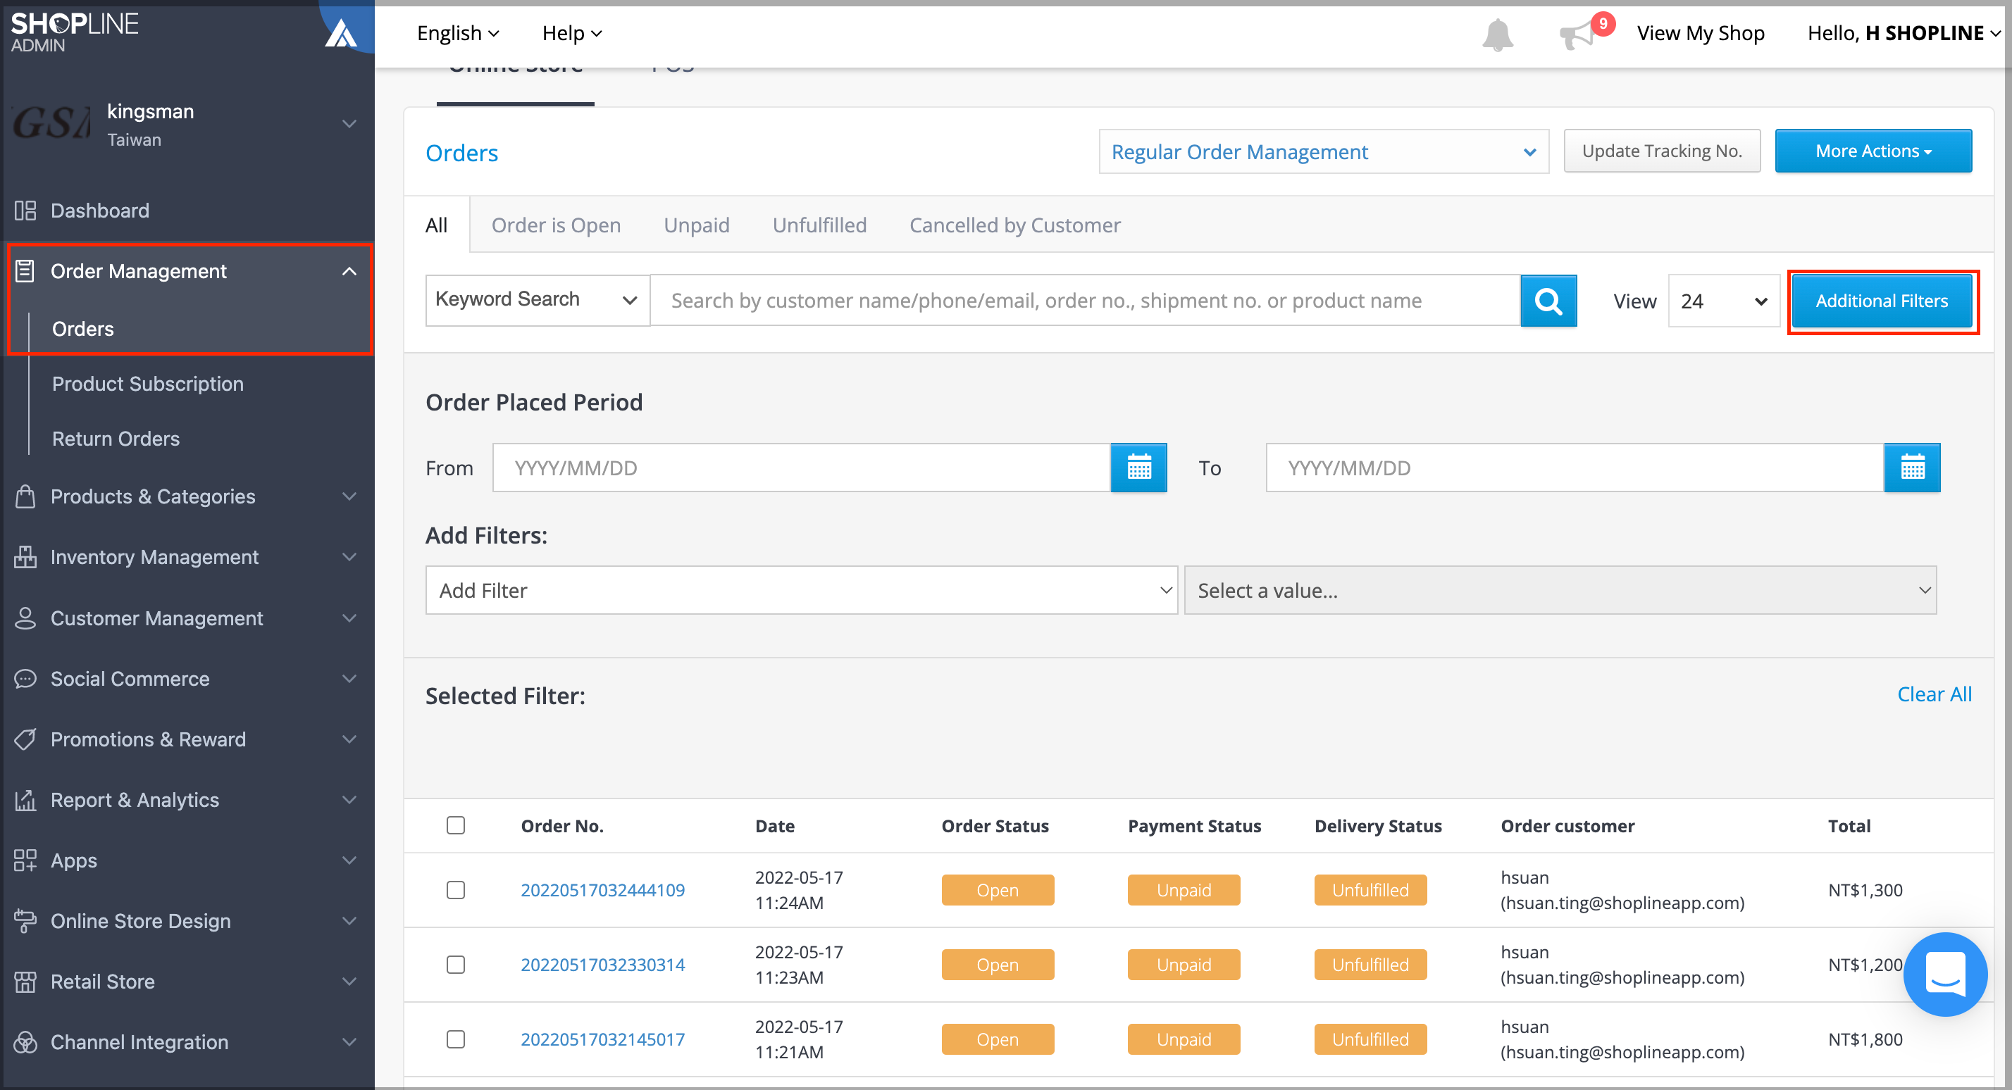Click the Channel Integration icon
2012x1090 pixels.
pos(25,1041)
